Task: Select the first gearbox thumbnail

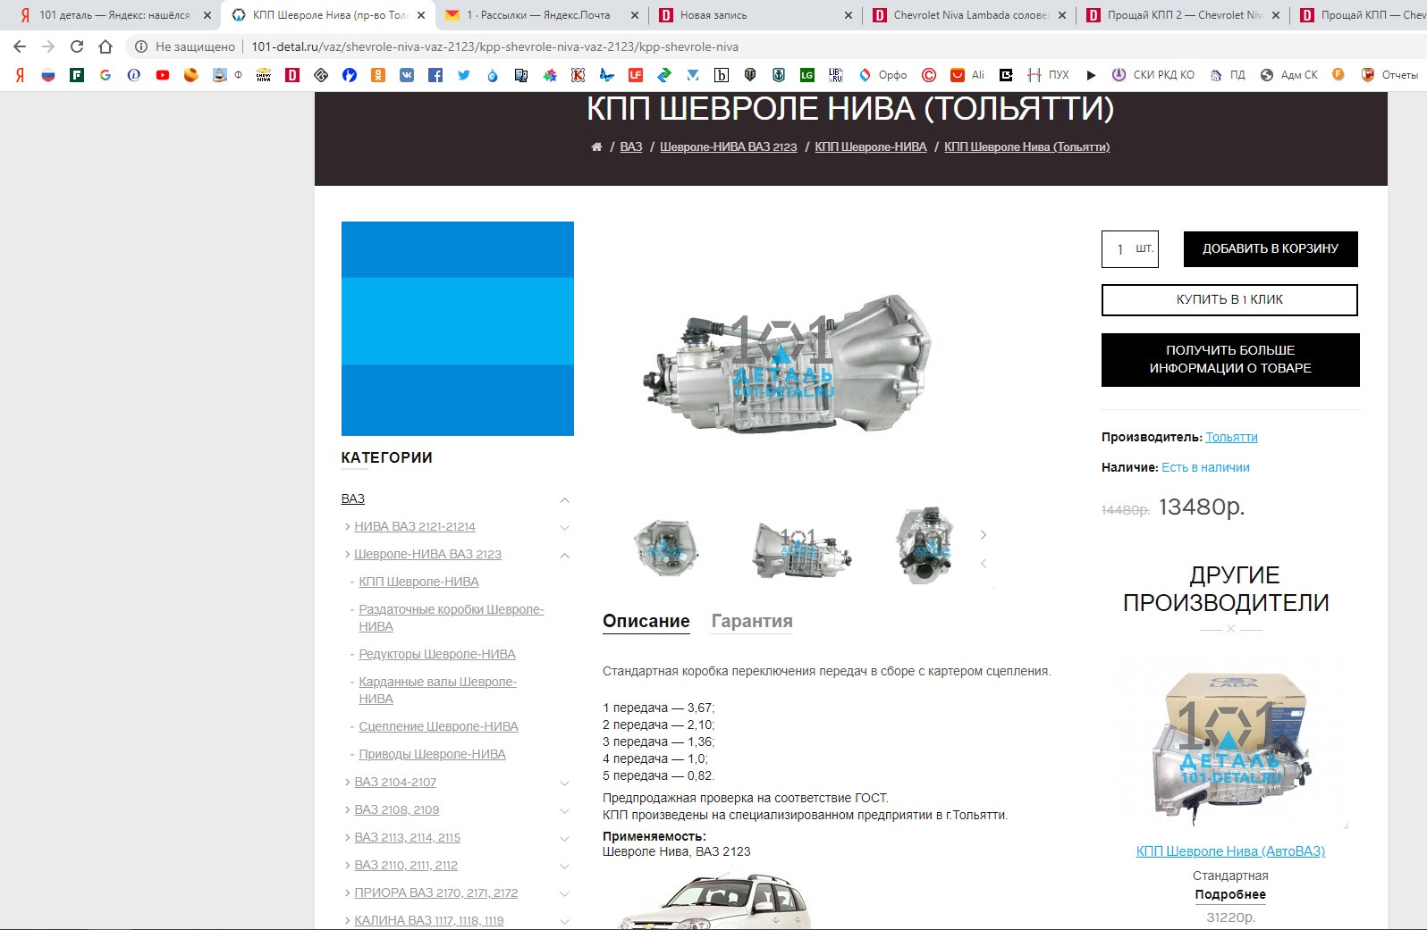Action: pos(664,548)
